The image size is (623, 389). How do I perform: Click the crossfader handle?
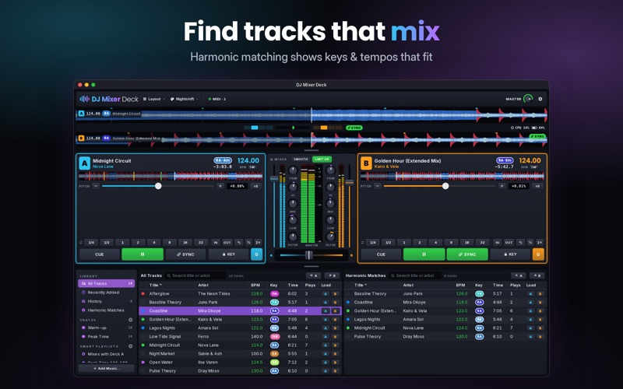tap(308, 255)
